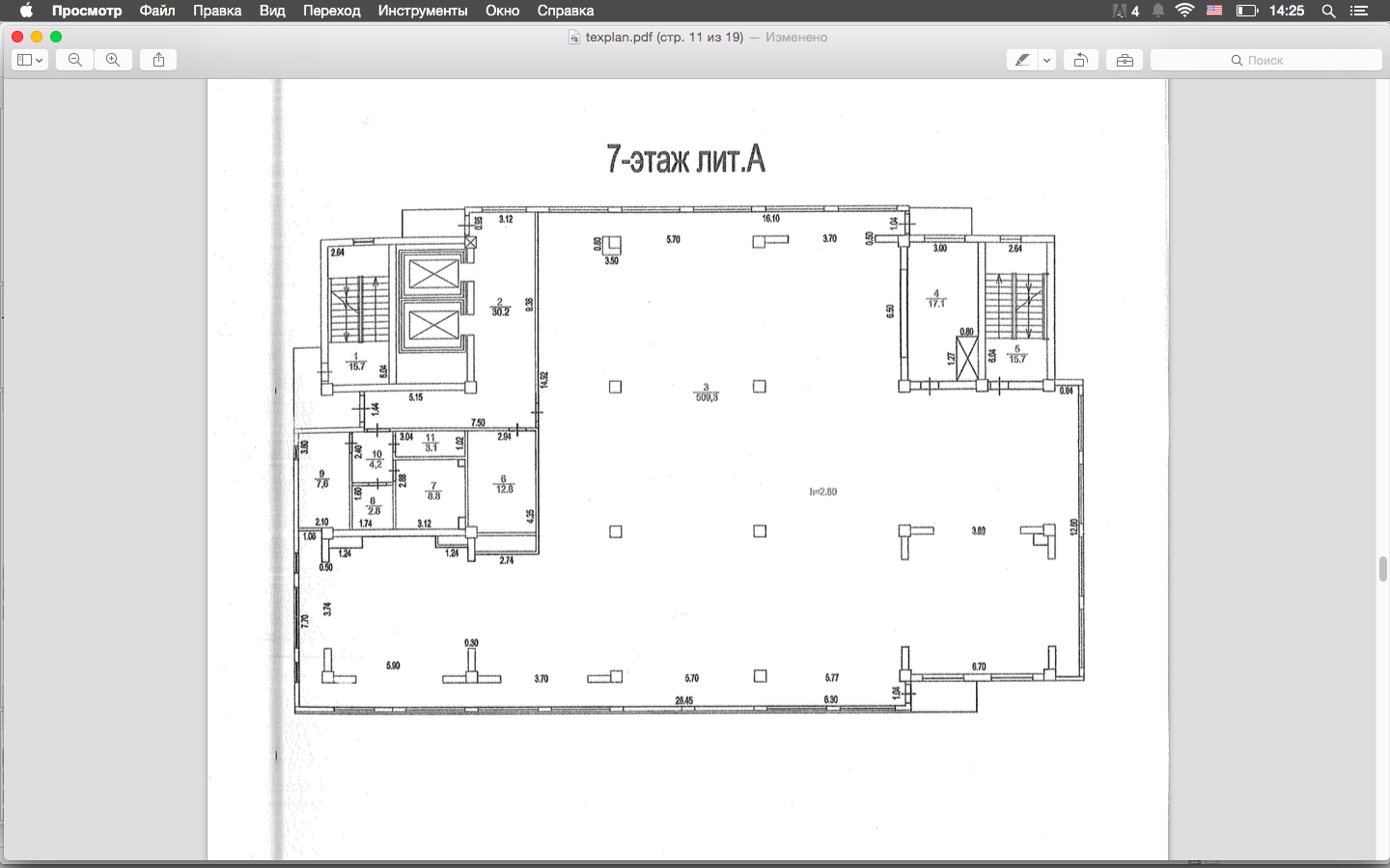Click the room 4 label 17.1
1390x868 pixels.
[936, 303]
